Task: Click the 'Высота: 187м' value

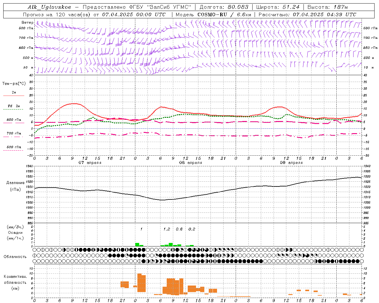Action: pyautogui.click(x=327, y=7)
